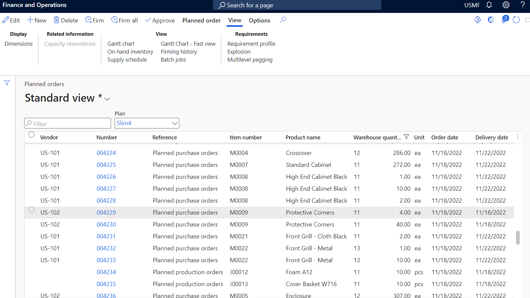Open planned order number 004224 link
The width and height of the screenshot is (530, 298).
pos(106,153)
